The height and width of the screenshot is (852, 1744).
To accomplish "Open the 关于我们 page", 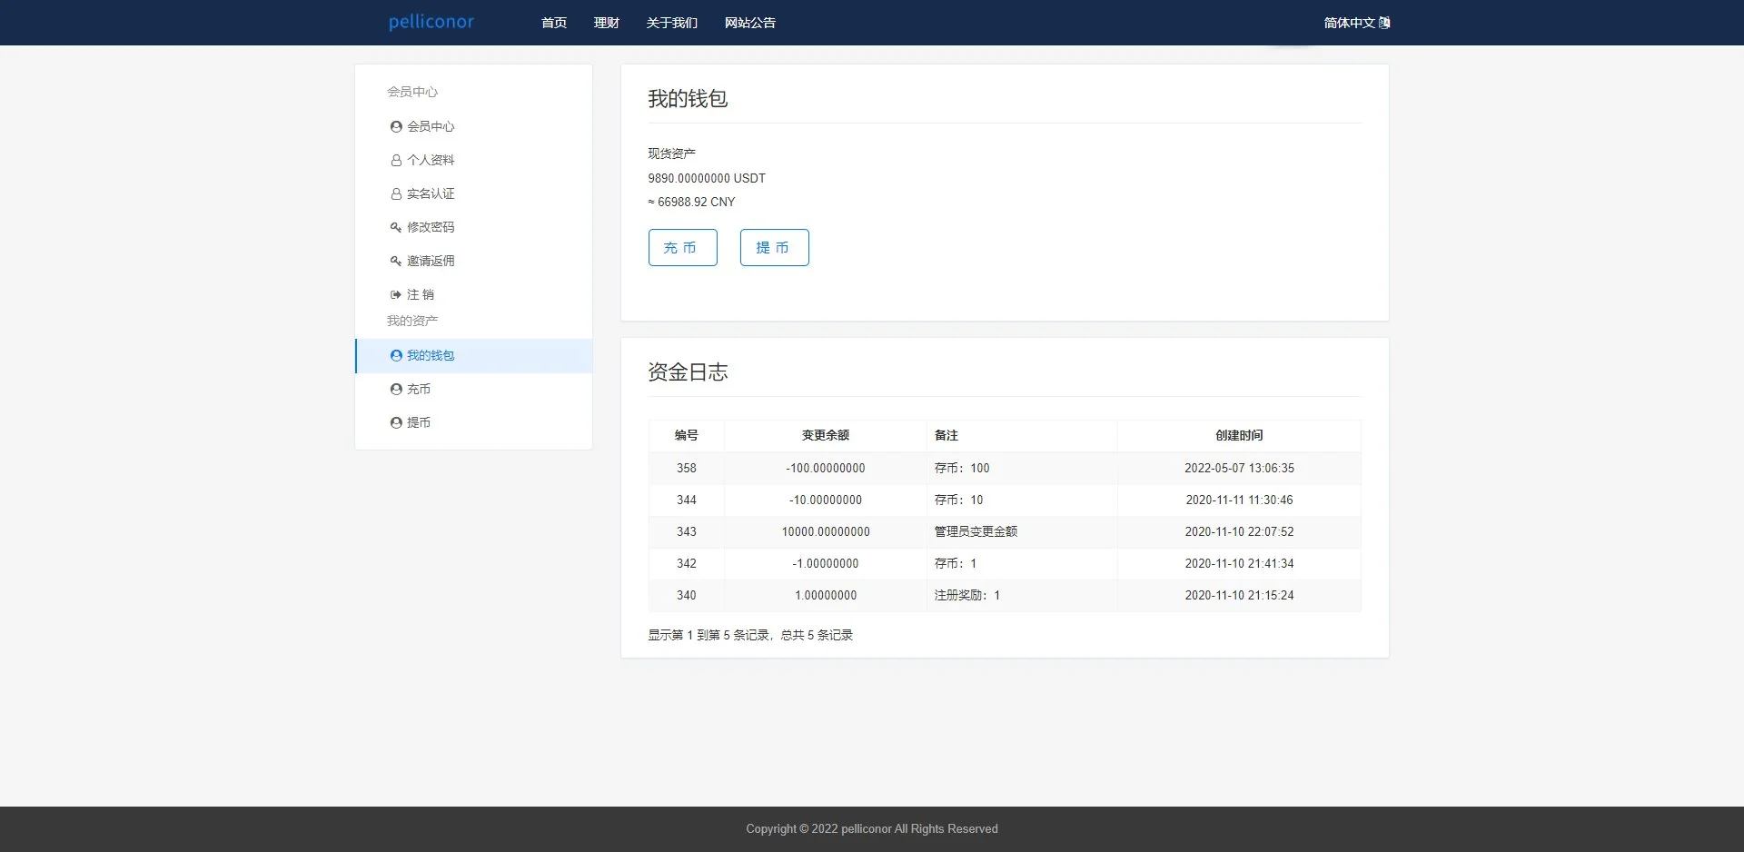I will [671, 23].
